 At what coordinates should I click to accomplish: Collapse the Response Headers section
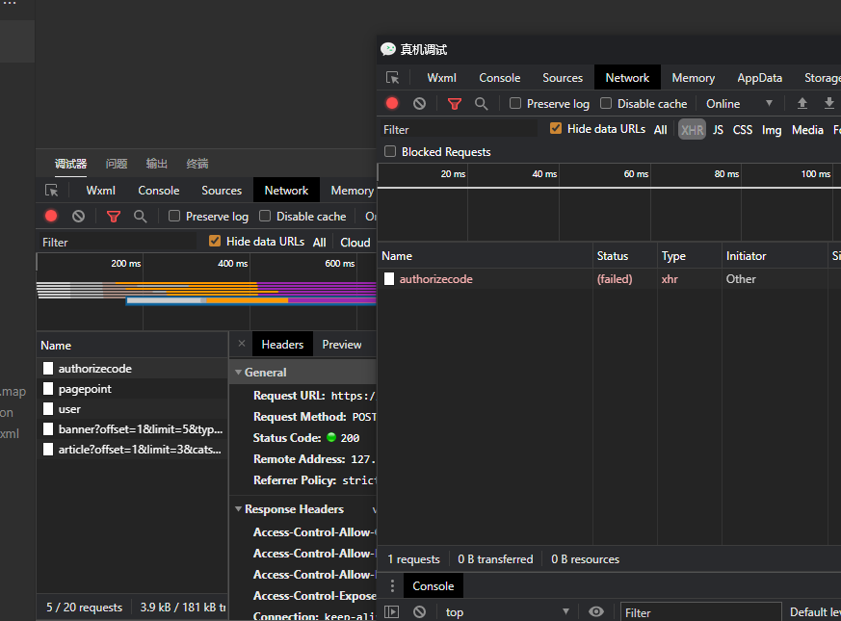click(238, 509)
